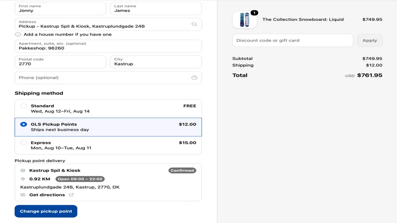Click the store icon next to Kastrup Spil & Kiosk
397x223 pixels.
coord(23,170)
